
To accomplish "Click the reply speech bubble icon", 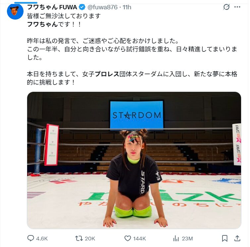I will click(31, 238).
